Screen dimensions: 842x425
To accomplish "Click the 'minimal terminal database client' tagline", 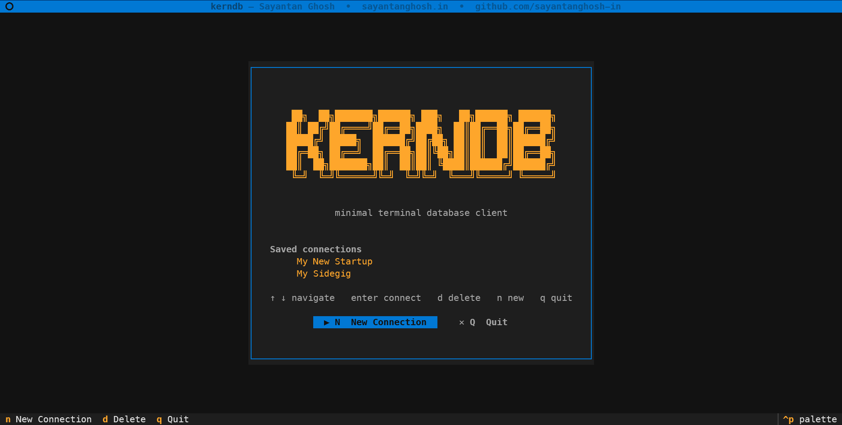I will point(421,213).
